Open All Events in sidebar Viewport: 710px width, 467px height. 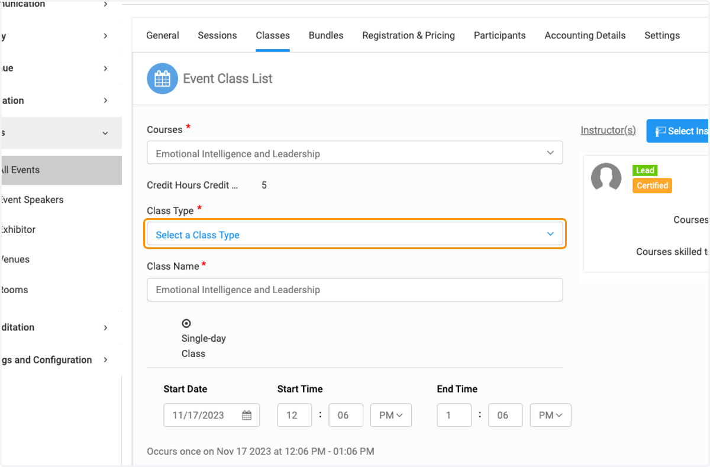tap(61, 170)
